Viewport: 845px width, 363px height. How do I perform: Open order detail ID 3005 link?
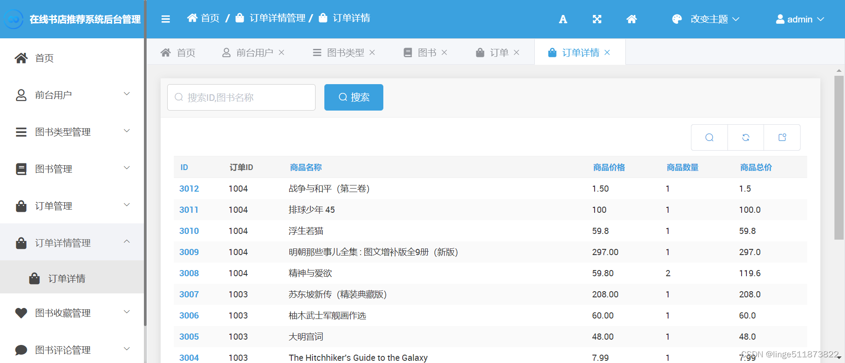[189, 337]
